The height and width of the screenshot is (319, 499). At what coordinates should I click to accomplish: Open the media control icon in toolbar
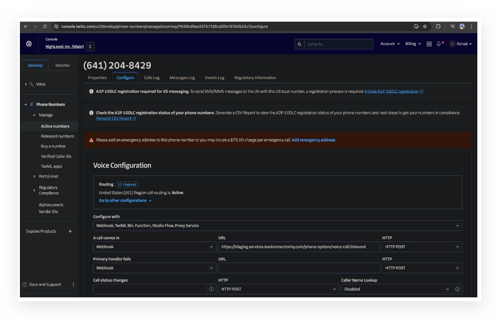coord(452,27)
